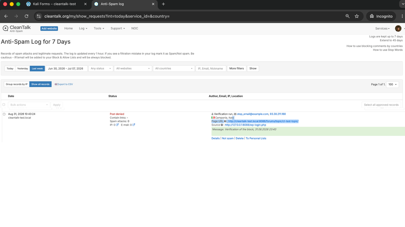Go to Home in the navigation
The height and width of the screenshot is (227, 405).
click(68, 28)
